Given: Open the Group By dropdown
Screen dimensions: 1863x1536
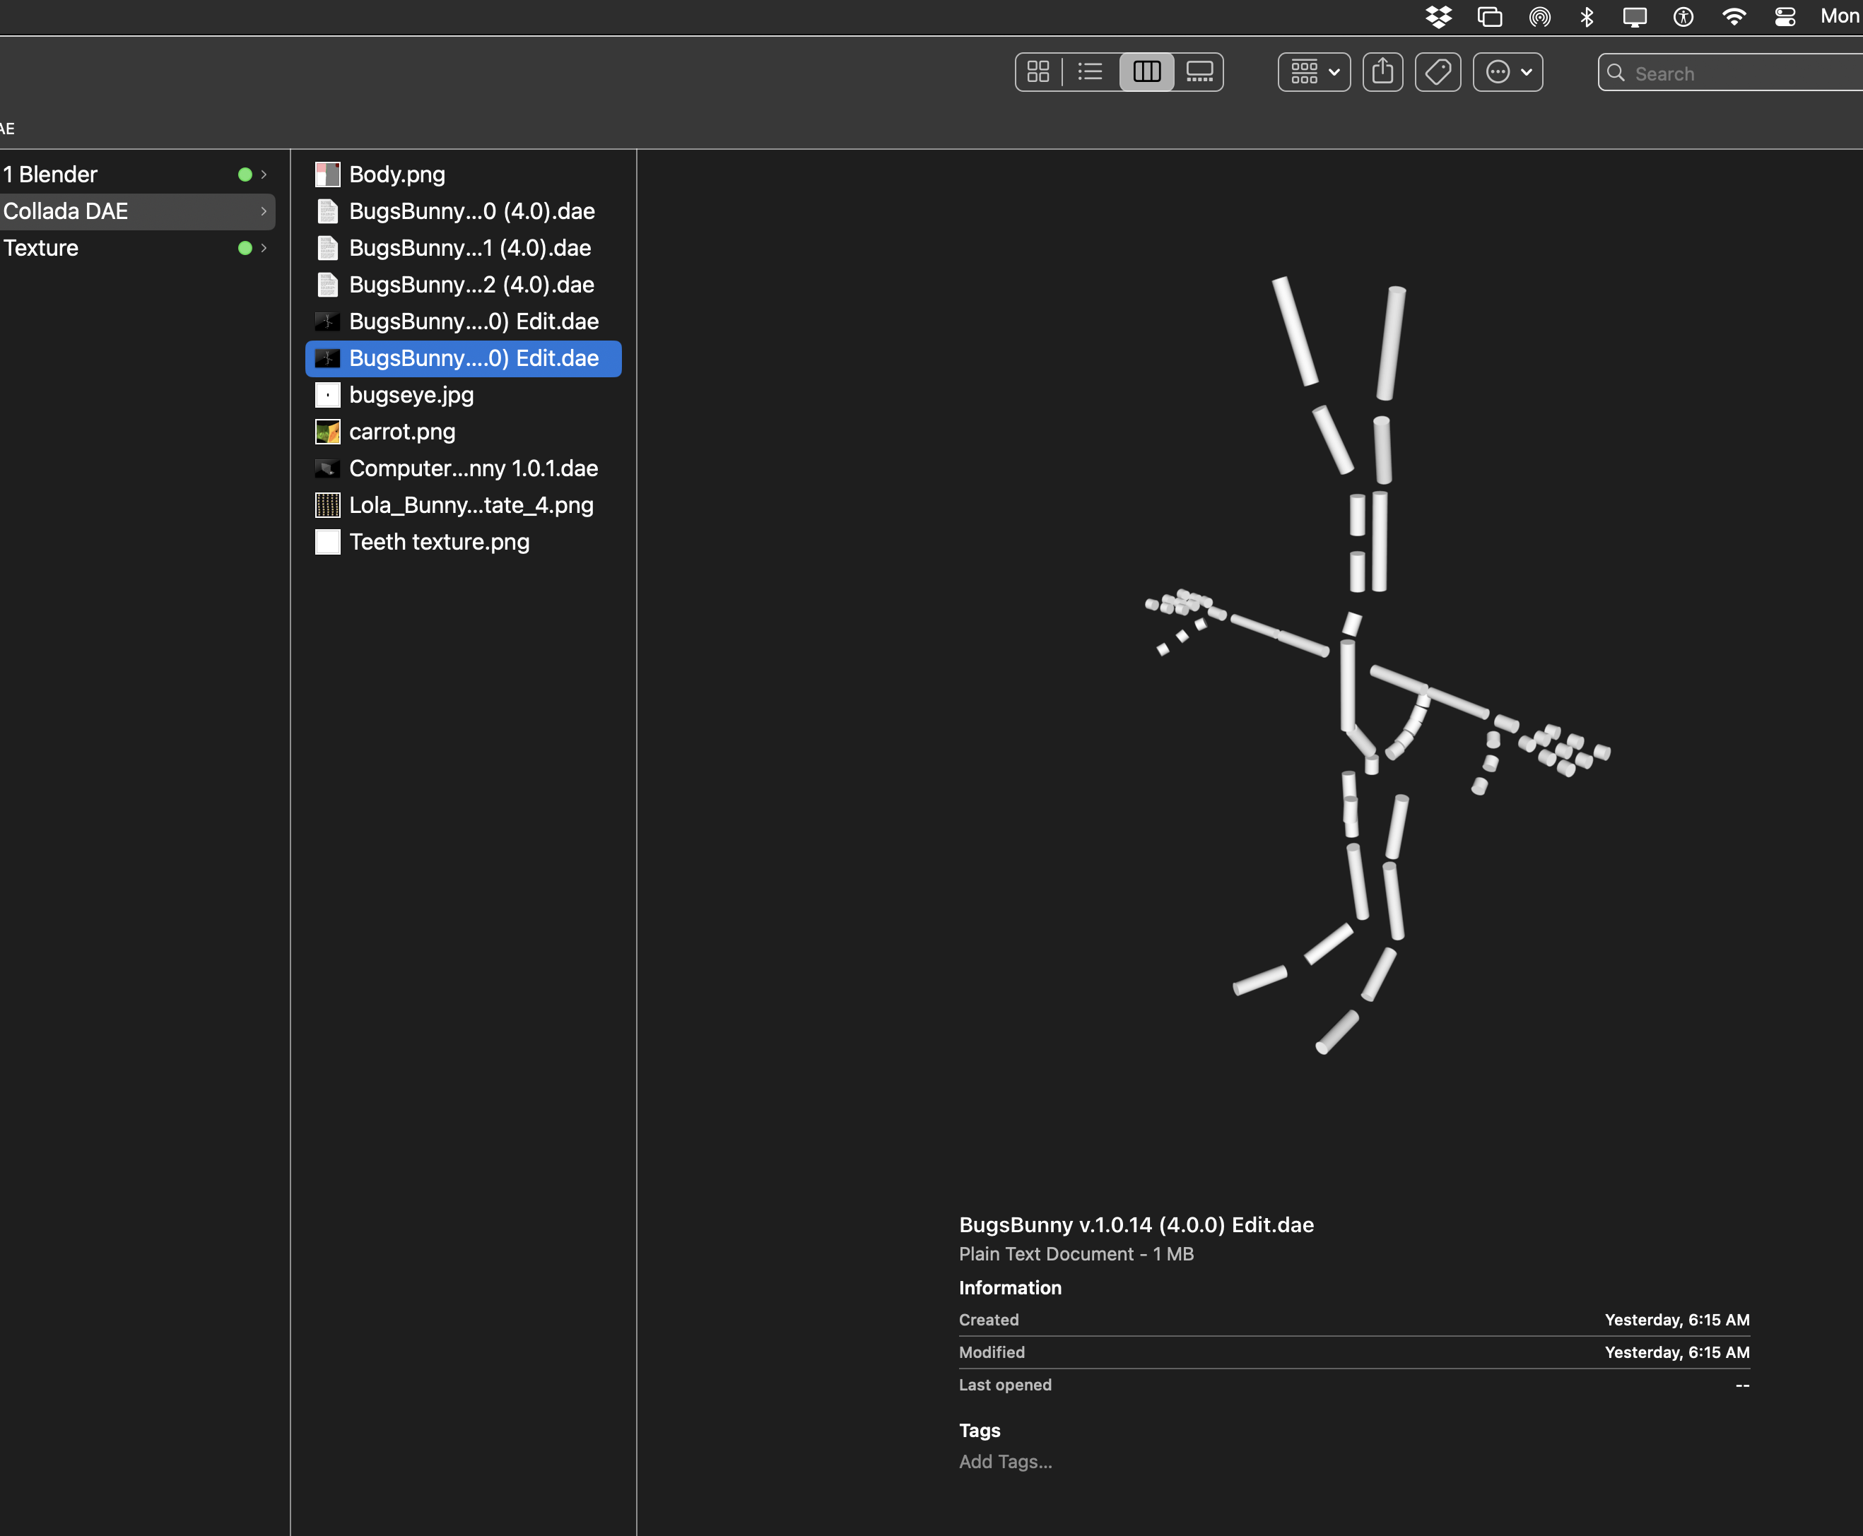Looking at the screenshot, I should 1315,71.
